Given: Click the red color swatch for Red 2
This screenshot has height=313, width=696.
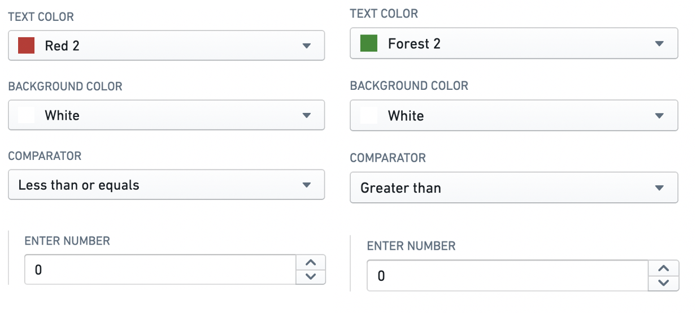Looking at the screenshot, I should pos(27,46).
